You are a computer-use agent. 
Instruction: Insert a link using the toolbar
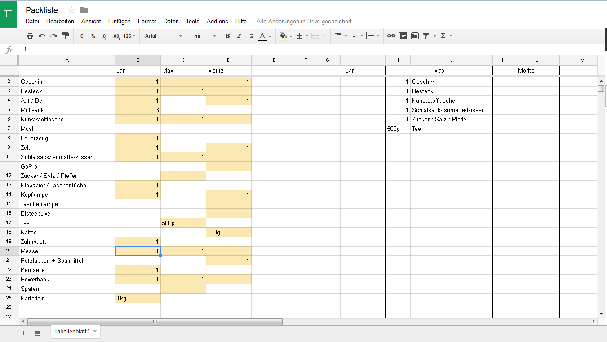click(x=391, y=36)
